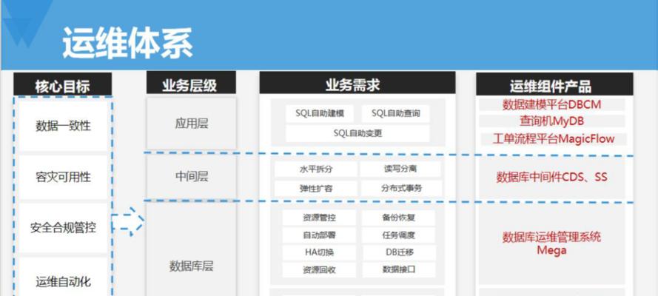Click the 查询机MyDB product text
The height and width of the screenshot is (296, 658).
pyautogui.click(x=552, y=121)
